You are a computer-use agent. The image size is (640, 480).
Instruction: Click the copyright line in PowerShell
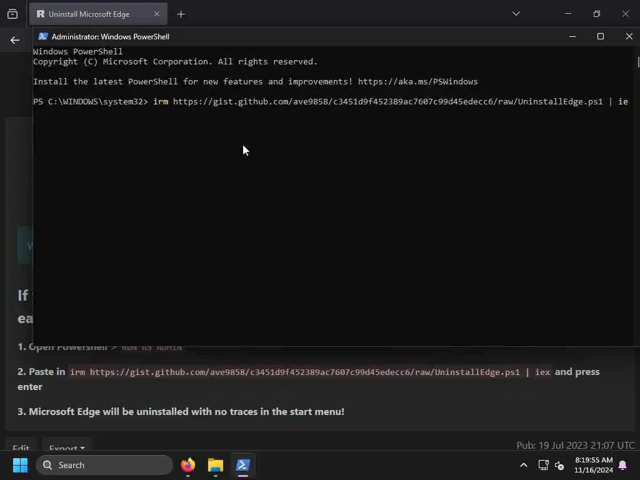pyautogui.click(x=175, y=62)
